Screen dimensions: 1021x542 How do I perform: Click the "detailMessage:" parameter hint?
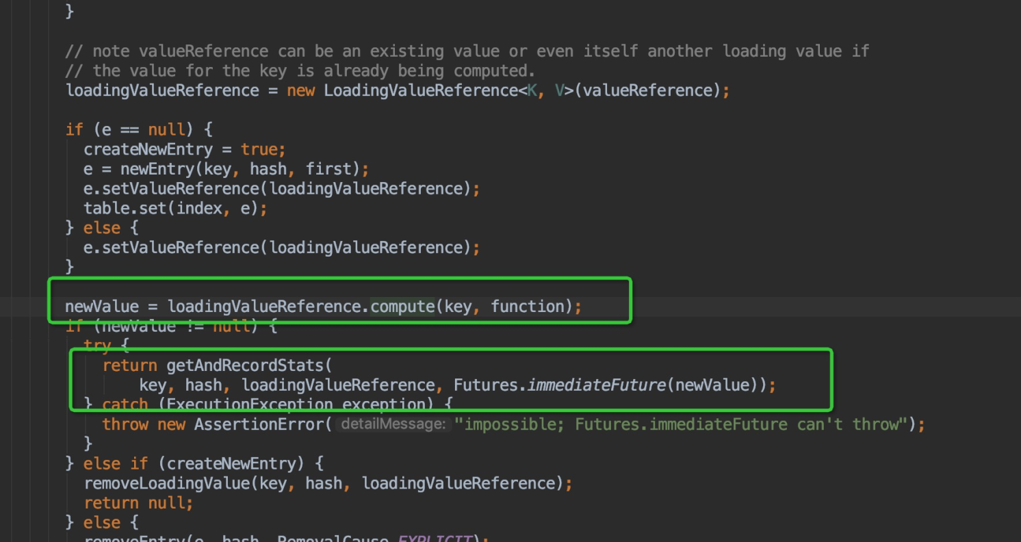click(x=393, y=424)
